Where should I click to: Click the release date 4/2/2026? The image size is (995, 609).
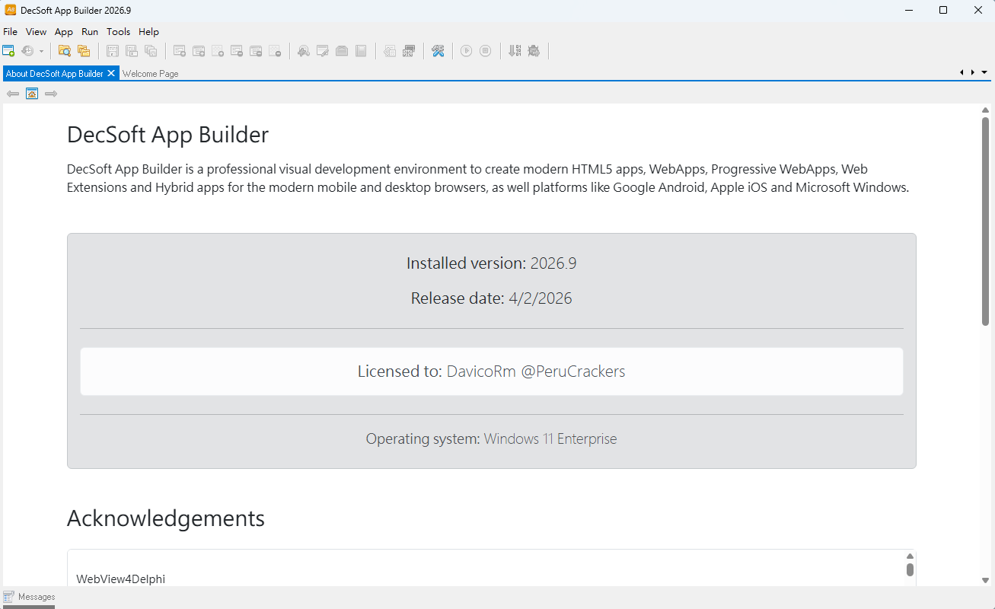541,298
